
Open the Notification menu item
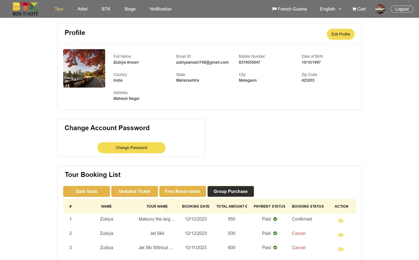pyautogui.click(x=160, y=9)
